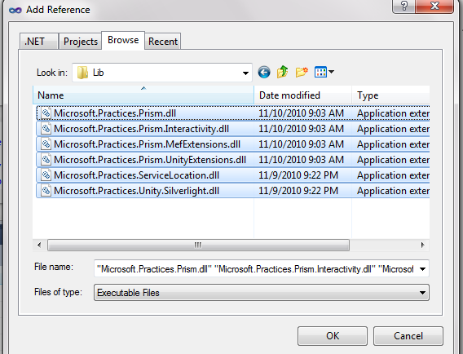Go up one folder level

(283, 72)
